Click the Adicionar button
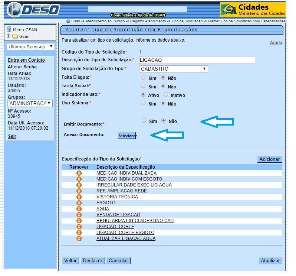296x276 pixels. click(269, 159)
